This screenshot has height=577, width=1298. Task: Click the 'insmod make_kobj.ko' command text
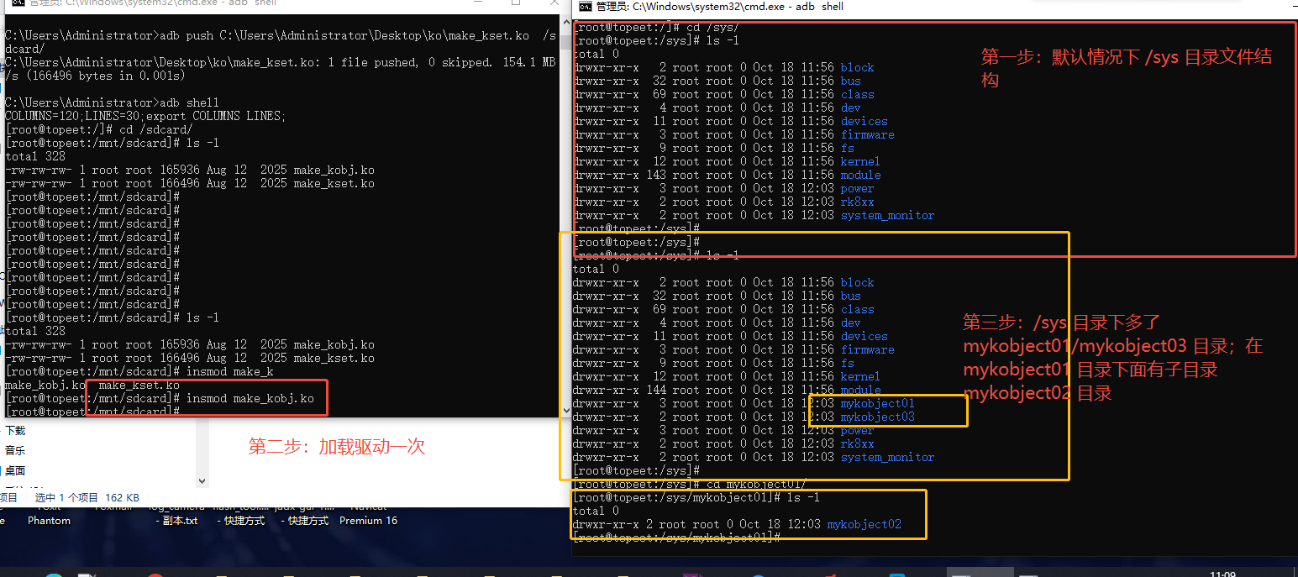pos(250,398)
